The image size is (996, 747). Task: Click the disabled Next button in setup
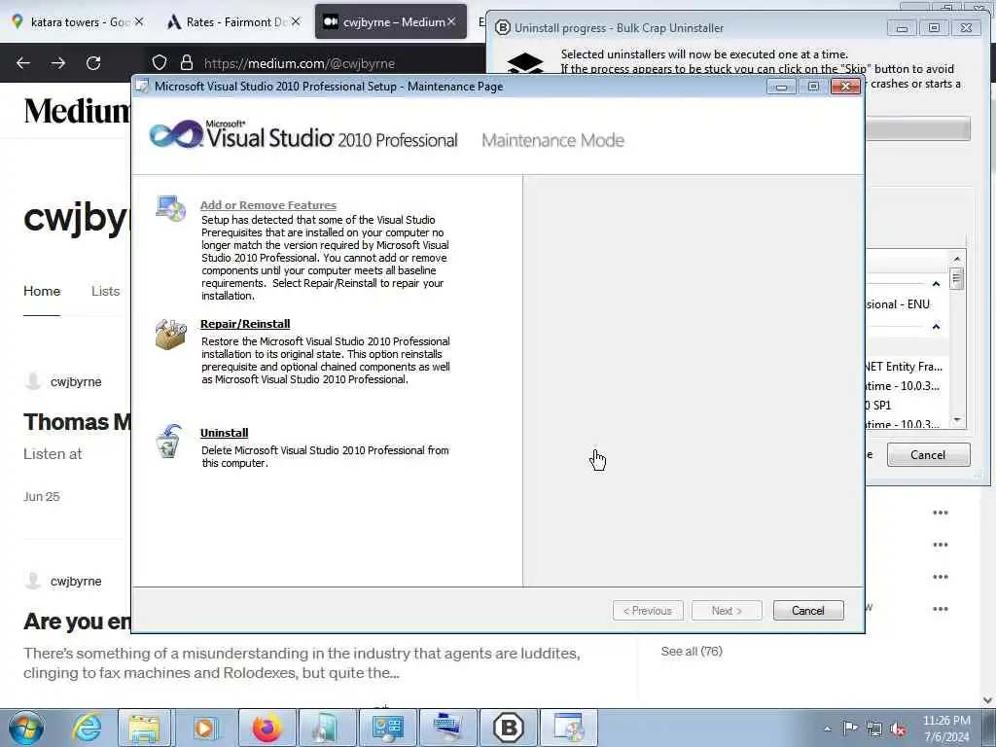pyautogui.click(x=727, y=611)
